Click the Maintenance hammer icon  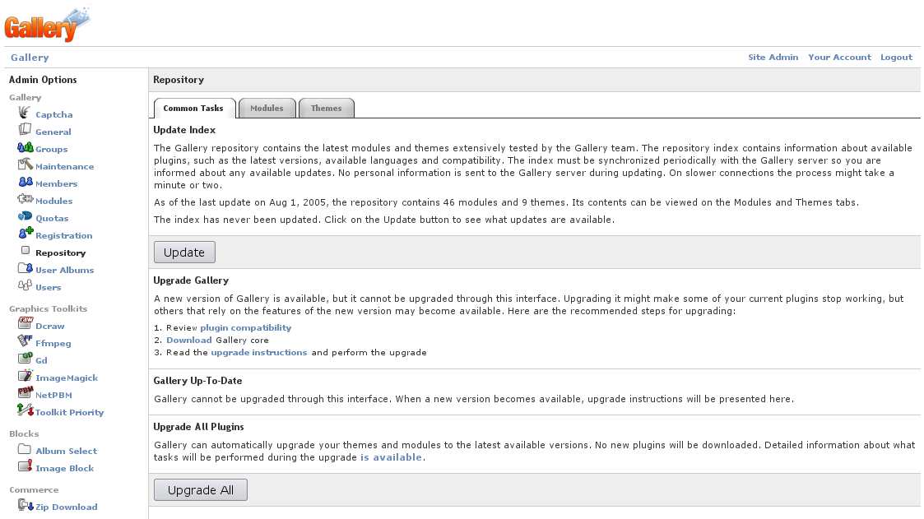point(26,164)
